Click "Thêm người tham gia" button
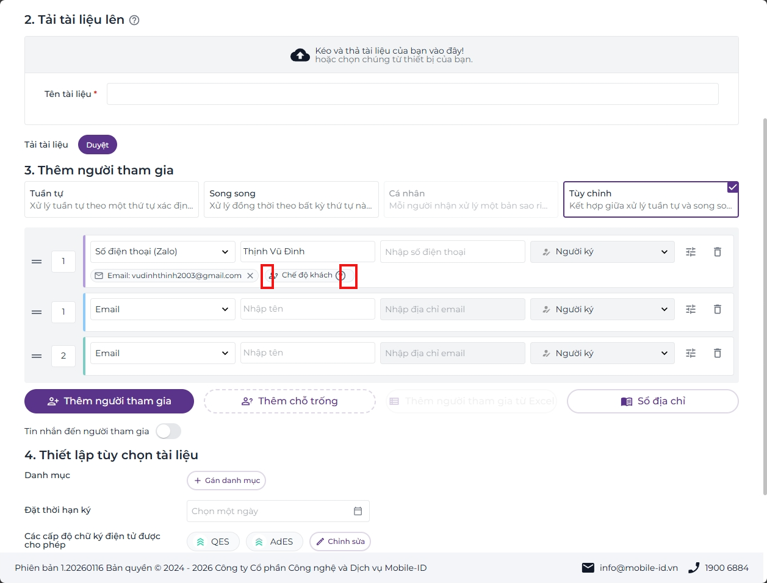The height and width of the screenshot is (583, 767). click(x=109, y=401)
